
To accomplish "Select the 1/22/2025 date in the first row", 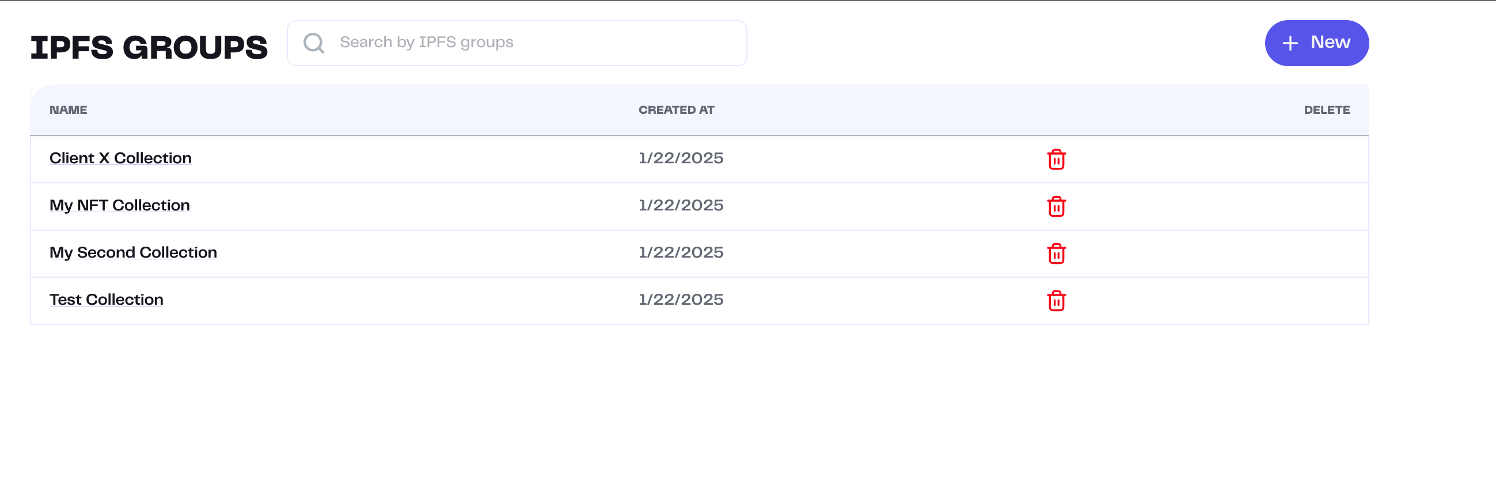I will [x=681, y=158].
